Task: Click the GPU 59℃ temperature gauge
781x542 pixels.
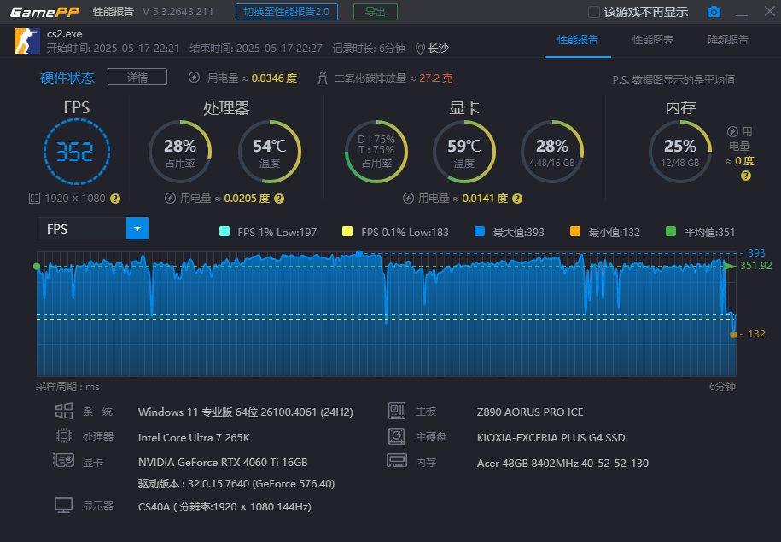Action: (464, 152)
